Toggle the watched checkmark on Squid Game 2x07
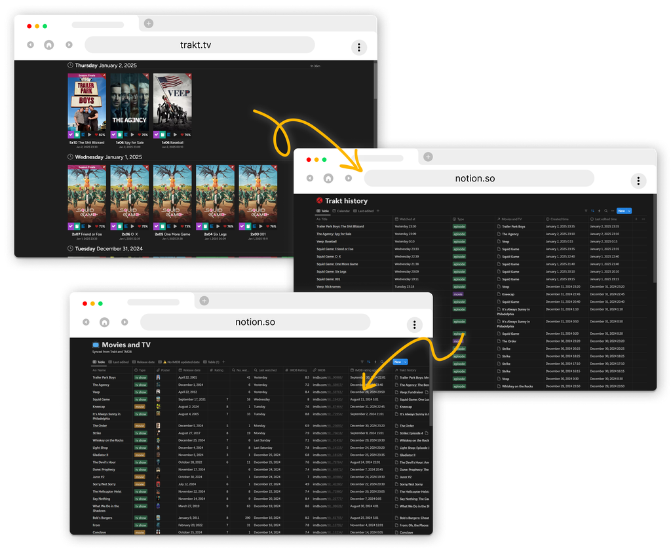Screen dimensions: 671x551 tap(71, 226)
